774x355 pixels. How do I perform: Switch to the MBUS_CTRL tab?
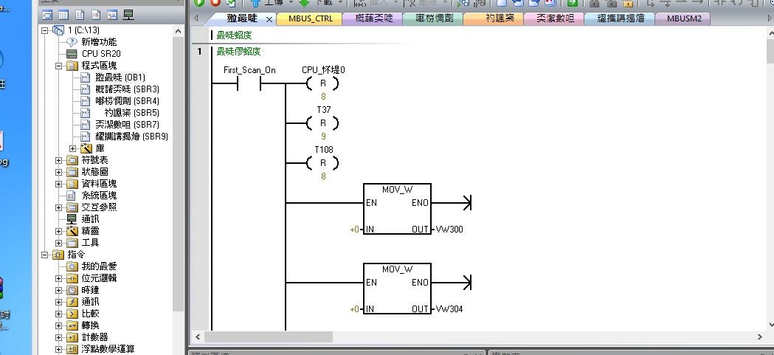point(310,18)
